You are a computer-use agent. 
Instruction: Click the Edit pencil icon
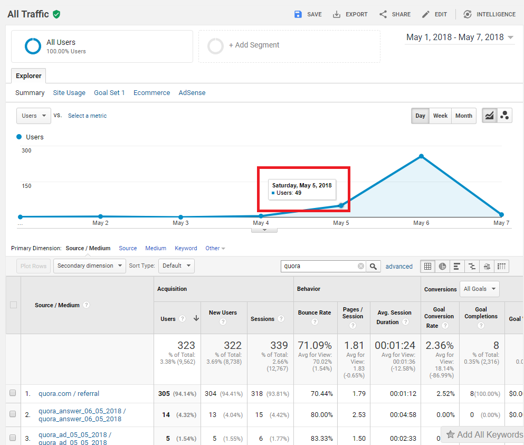tap(425, 14)
